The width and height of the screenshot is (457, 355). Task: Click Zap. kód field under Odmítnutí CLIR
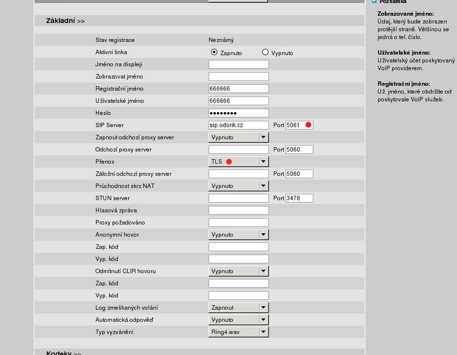239,283
